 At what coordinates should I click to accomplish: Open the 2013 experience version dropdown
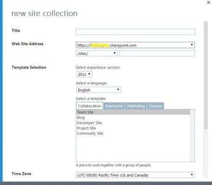click(84, 74)
